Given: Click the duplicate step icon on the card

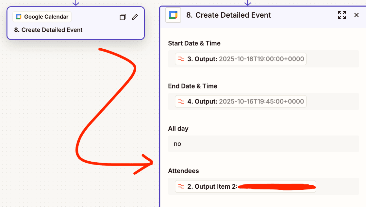Looking at the screenshot, I should point(123,17).
